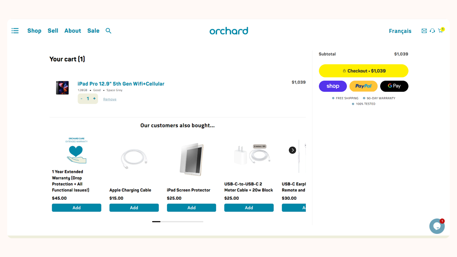Click the carousel progress indicator bar
Viewport: 457px width, 257px height.
point(177,221)
